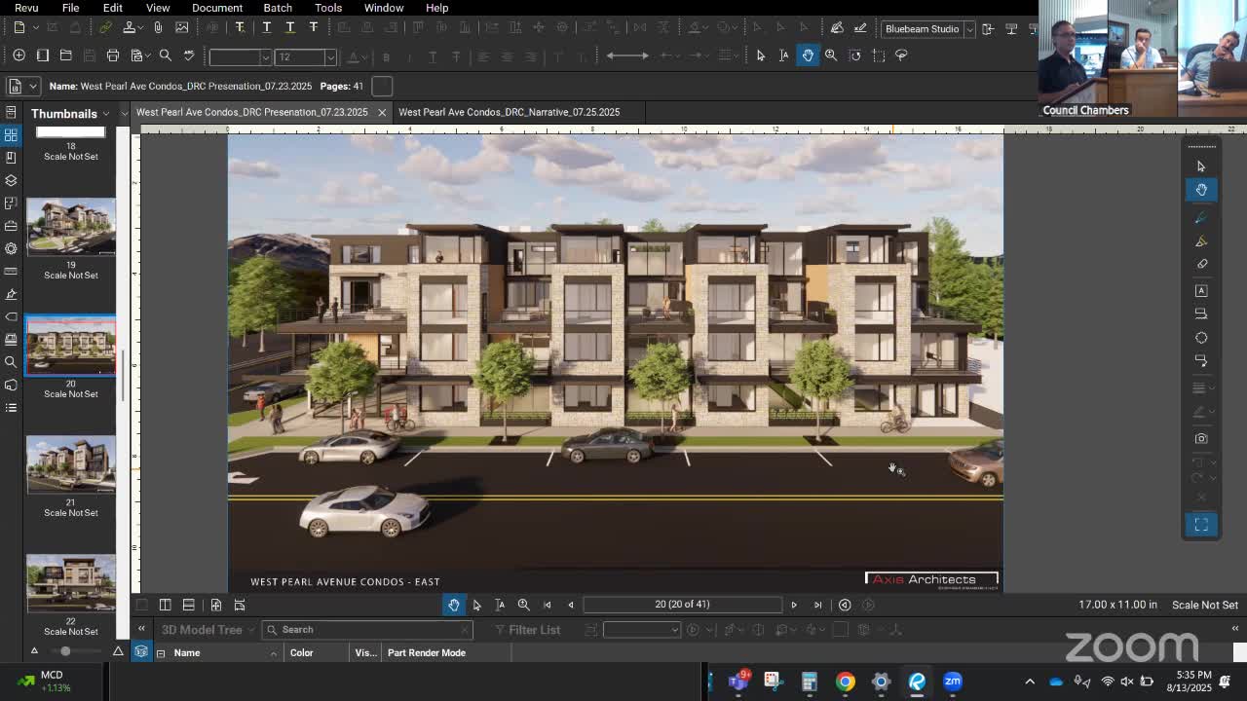Create a new document from the toolbar
Viewport: 1247px width, 701px height.
[x=19, y=28]
